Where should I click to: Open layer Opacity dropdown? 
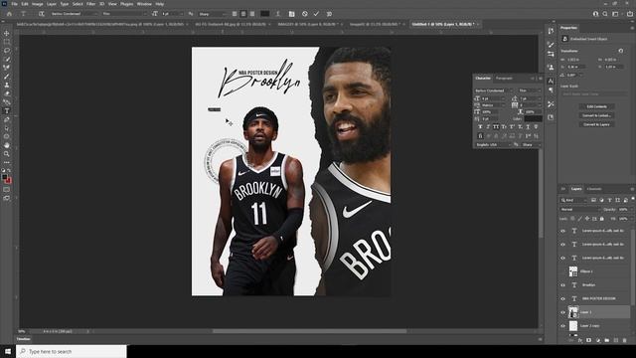click(624, 210)
